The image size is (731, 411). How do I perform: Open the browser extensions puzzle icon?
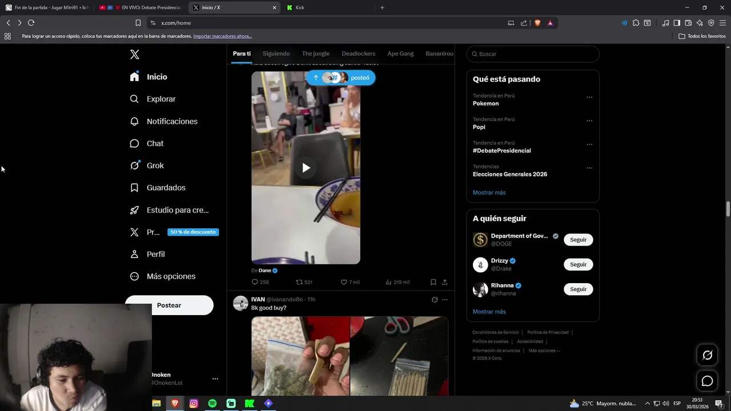[636, 23]
